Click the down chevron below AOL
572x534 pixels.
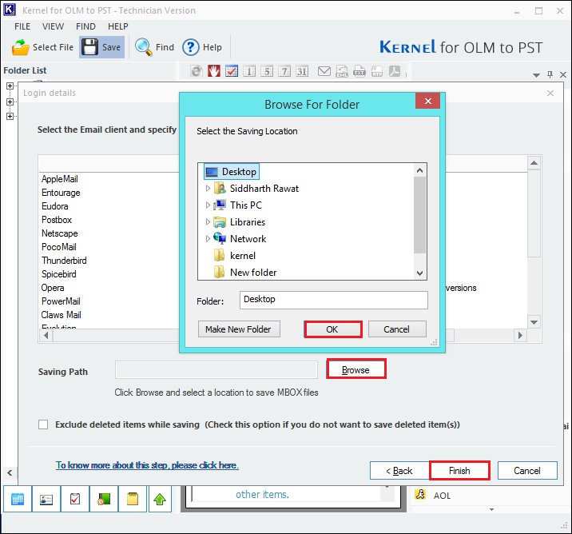tap(492, 509)
